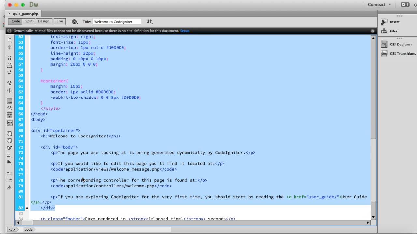Image resolution: width=417 pixels, height=234 pixels.
Task: Select Parent Tag coding icon
Action: tap(9, 83)
